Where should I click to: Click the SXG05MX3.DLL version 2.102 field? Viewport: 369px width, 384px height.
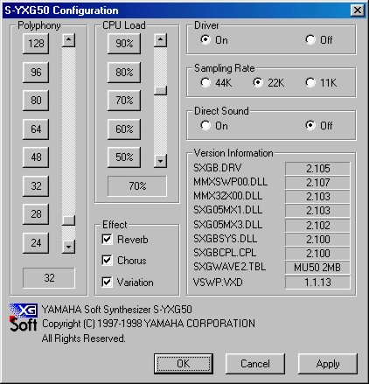coord(317,226)
